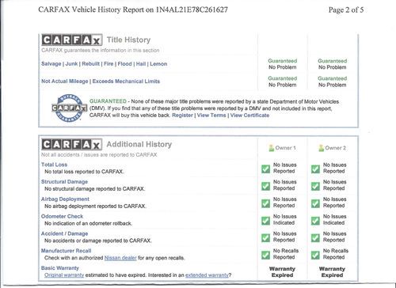Open the Salvage link
This screenshot has height=288, width=396.
[51, 64]
